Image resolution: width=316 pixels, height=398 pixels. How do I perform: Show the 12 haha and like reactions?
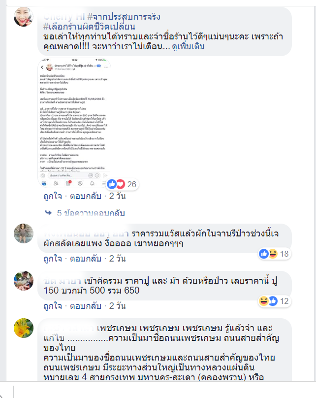pyautogui.click(x=274, y=301)
